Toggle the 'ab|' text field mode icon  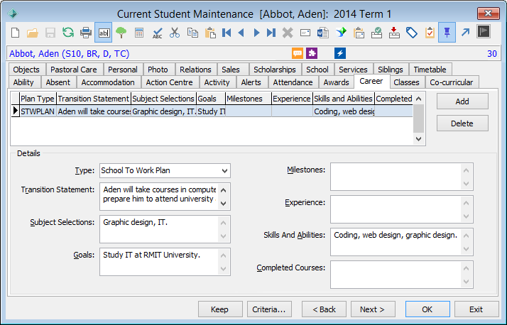pos(104,33)
